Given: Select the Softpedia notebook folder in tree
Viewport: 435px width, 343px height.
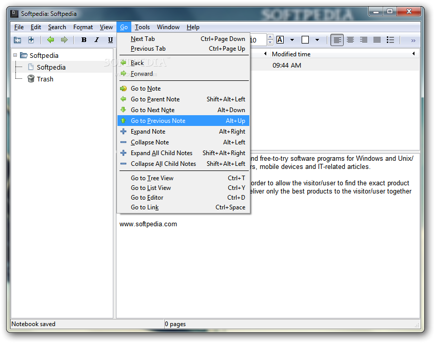Looking at the screenshot, I should tap(39, 55).
